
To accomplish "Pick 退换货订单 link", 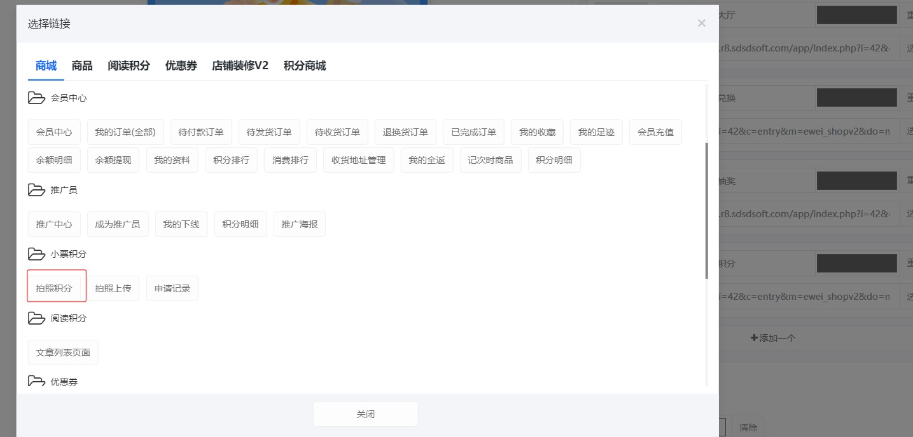I will (x=405, y=132).
